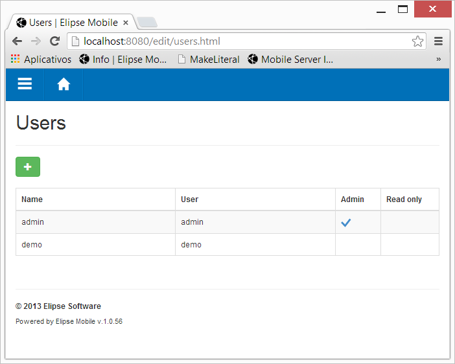455x364 pixels.
Task: Select the Users | Elipse Mobile tab
Action: pyautogui.click(x=72, y=22)
